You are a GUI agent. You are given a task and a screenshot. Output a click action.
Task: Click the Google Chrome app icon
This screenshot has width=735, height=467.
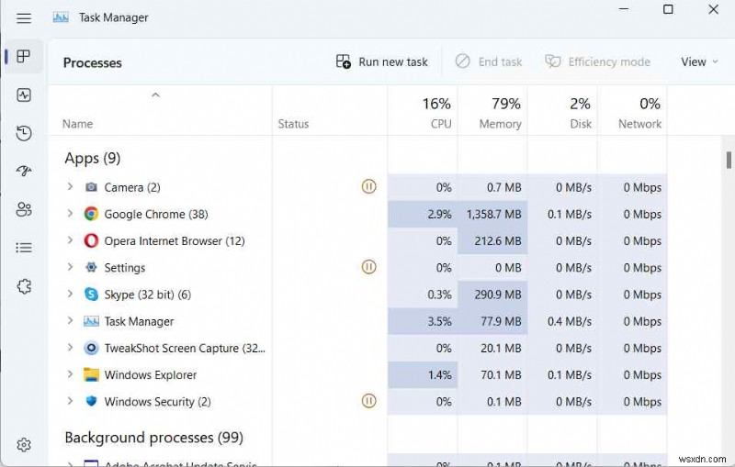coord(91,214)
